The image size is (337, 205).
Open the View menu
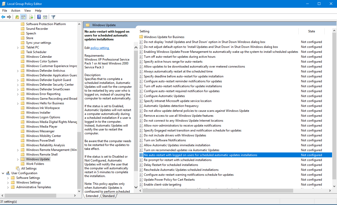tap(27, 11)
